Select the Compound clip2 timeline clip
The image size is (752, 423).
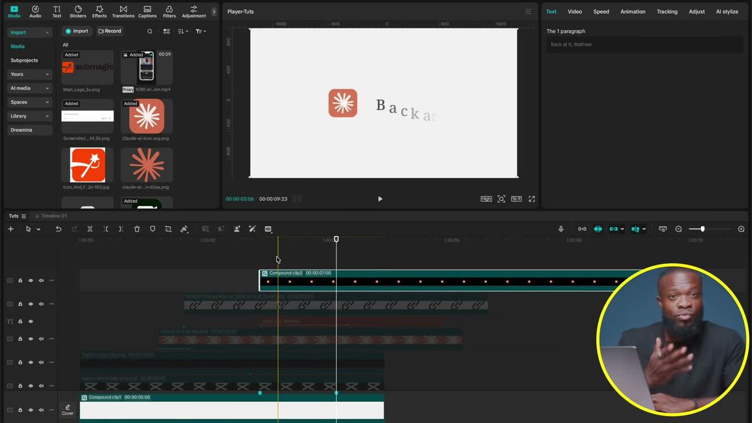pos(449,280)
